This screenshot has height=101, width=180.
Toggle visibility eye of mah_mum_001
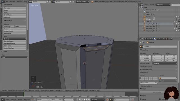coord(174,24)
